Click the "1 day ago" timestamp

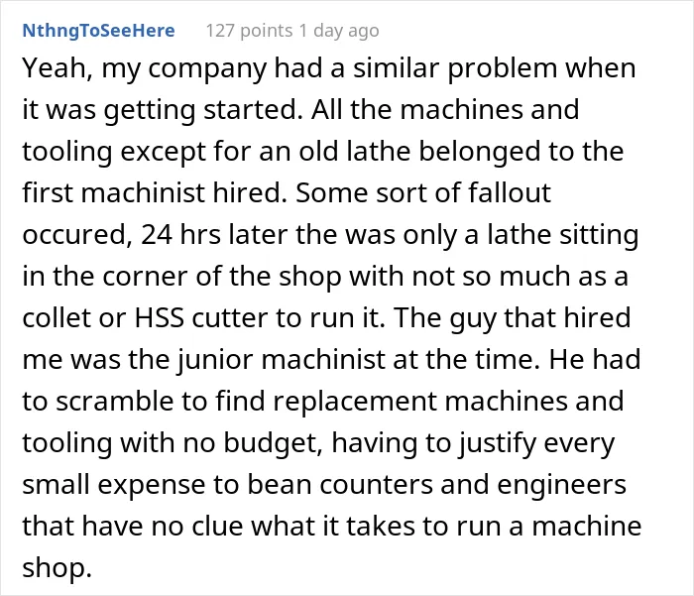click(339, 31)
